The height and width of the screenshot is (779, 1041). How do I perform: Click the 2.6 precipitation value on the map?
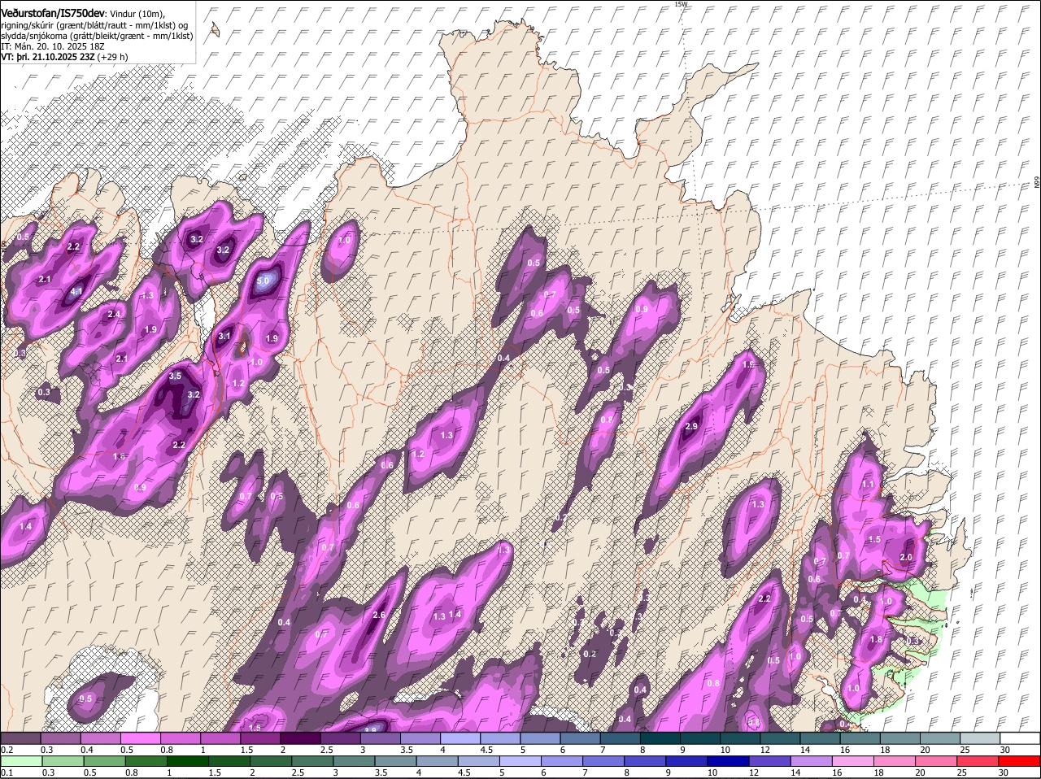click(379, 615)
